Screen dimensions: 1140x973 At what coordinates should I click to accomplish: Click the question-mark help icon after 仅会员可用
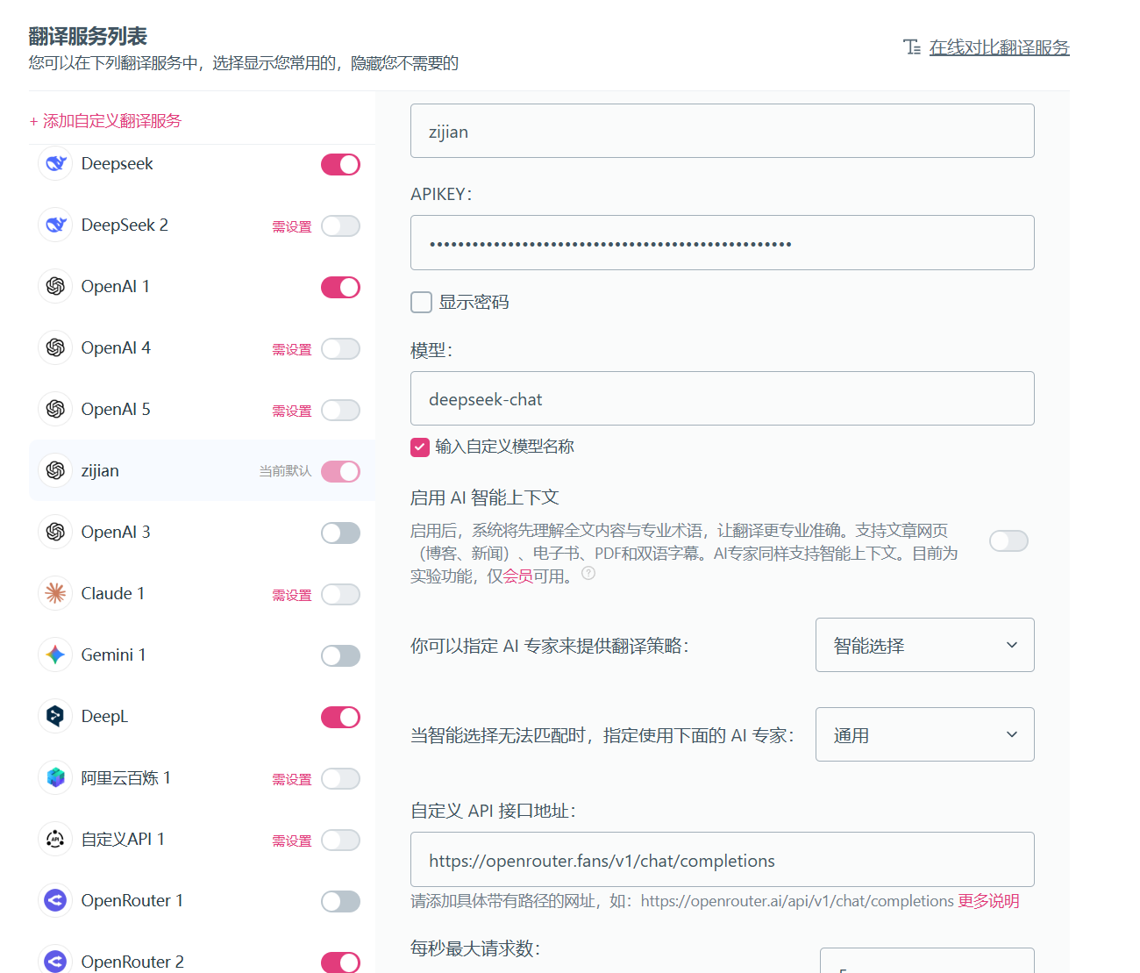coord(588,574)
